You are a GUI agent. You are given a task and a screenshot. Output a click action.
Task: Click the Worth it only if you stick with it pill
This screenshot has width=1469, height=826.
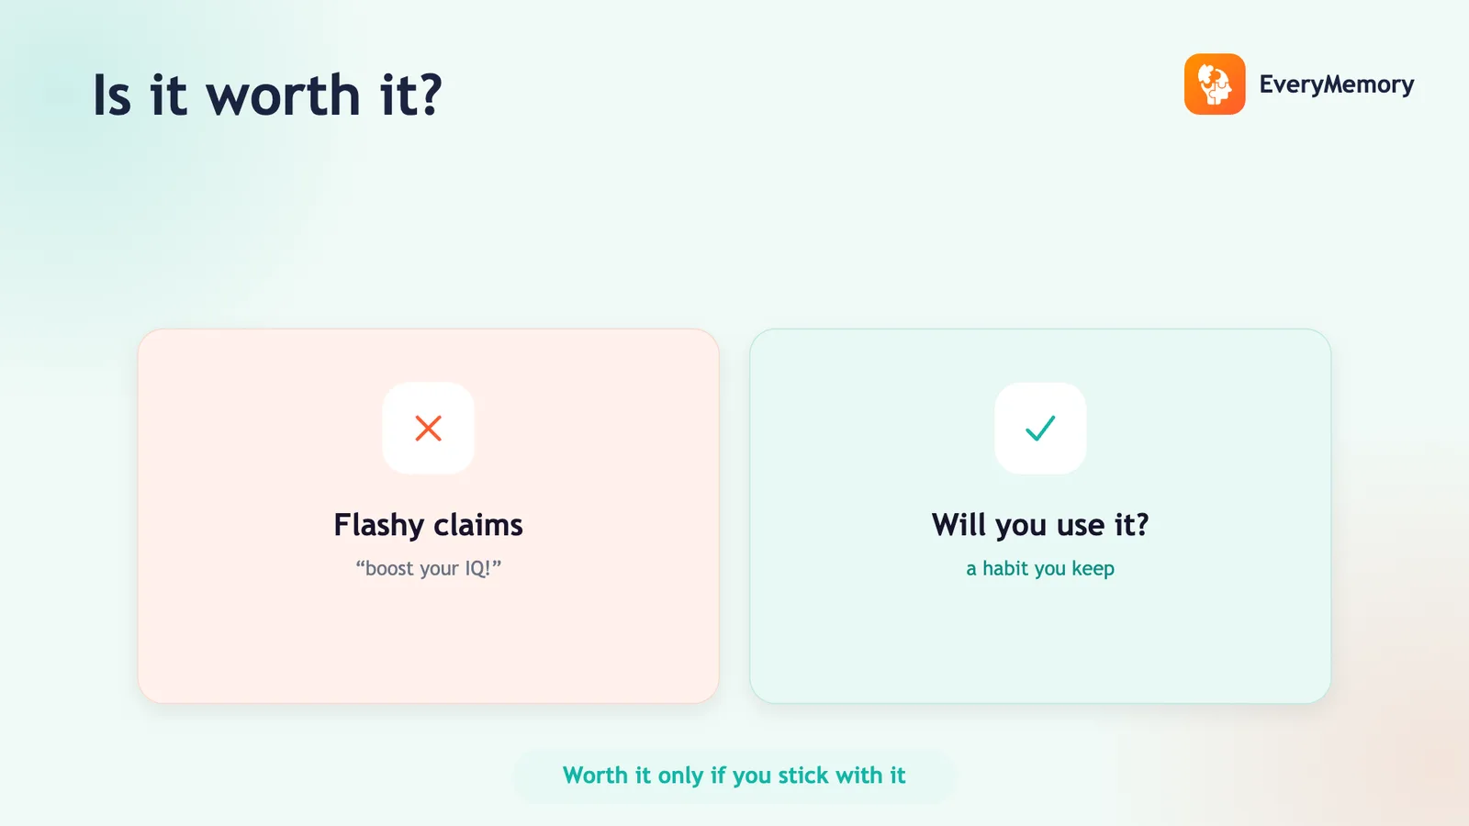tap(734, 776)
